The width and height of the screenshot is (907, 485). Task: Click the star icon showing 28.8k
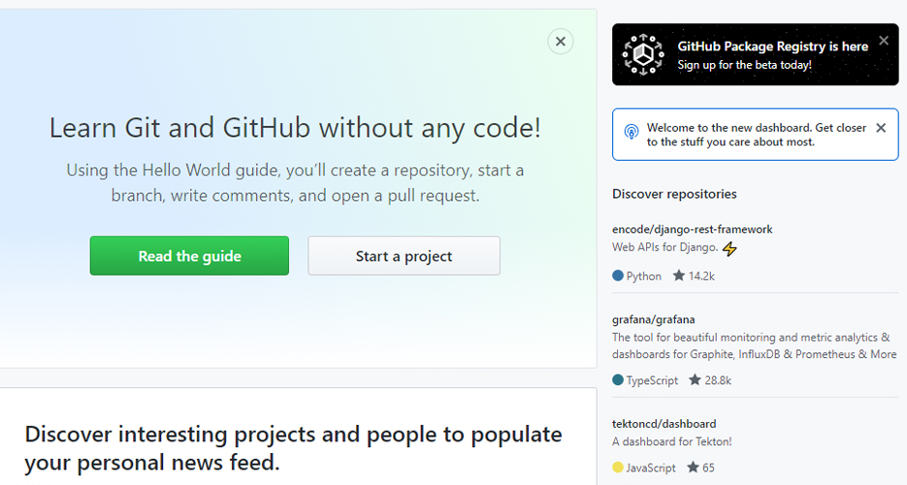click(x=694, y=380)
